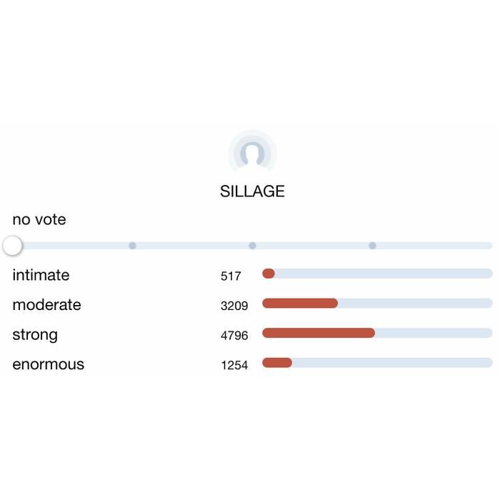This screenshot has height=500, width=500.
Task: Select first dot stop on vote slider
Action: [x=132, y=246]
